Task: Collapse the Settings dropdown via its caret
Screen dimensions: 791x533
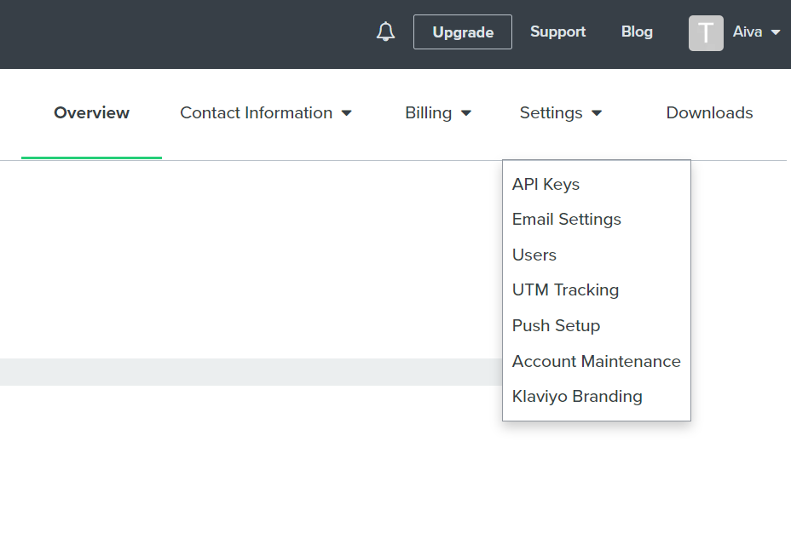Action: (x=597, y=113)
